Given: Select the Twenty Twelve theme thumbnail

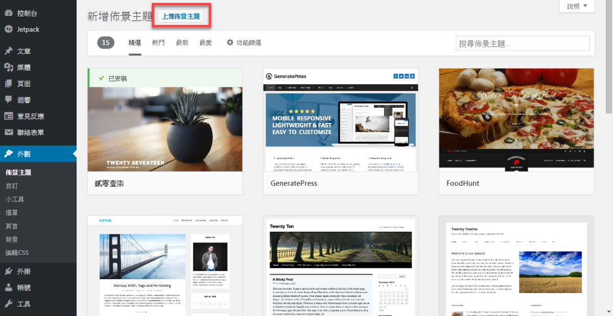Looking at the screenshot, I should point(516,266).
